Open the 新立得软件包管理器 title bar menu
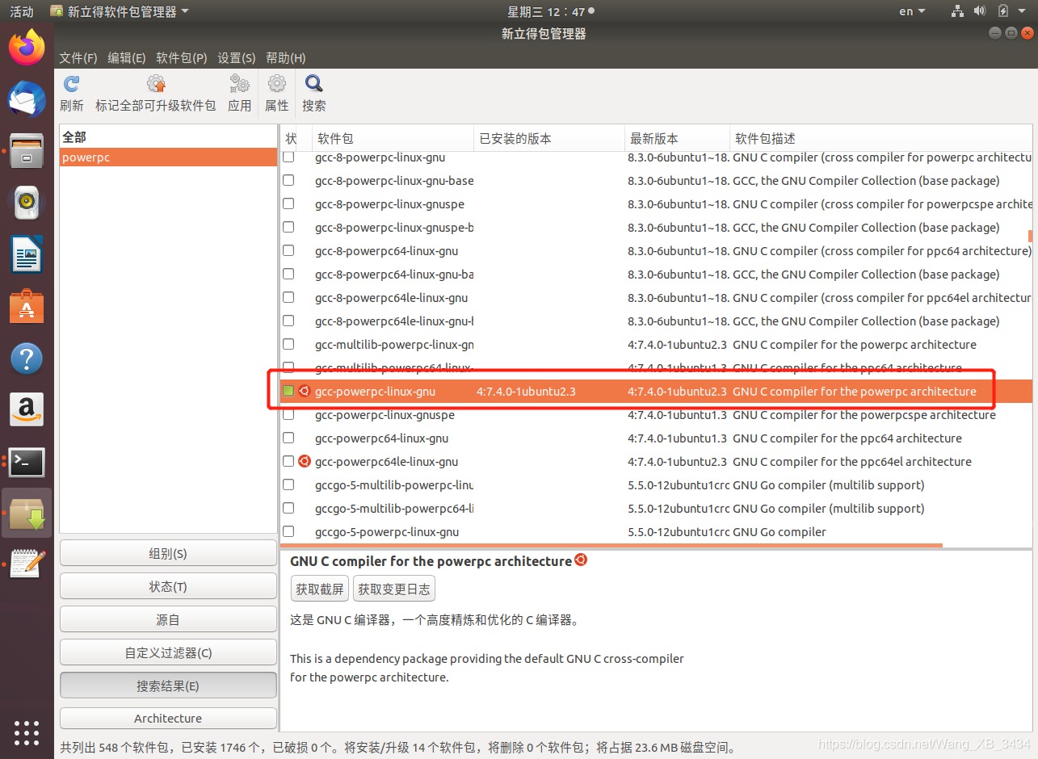The image size is (1038, 759). point(120,11)
